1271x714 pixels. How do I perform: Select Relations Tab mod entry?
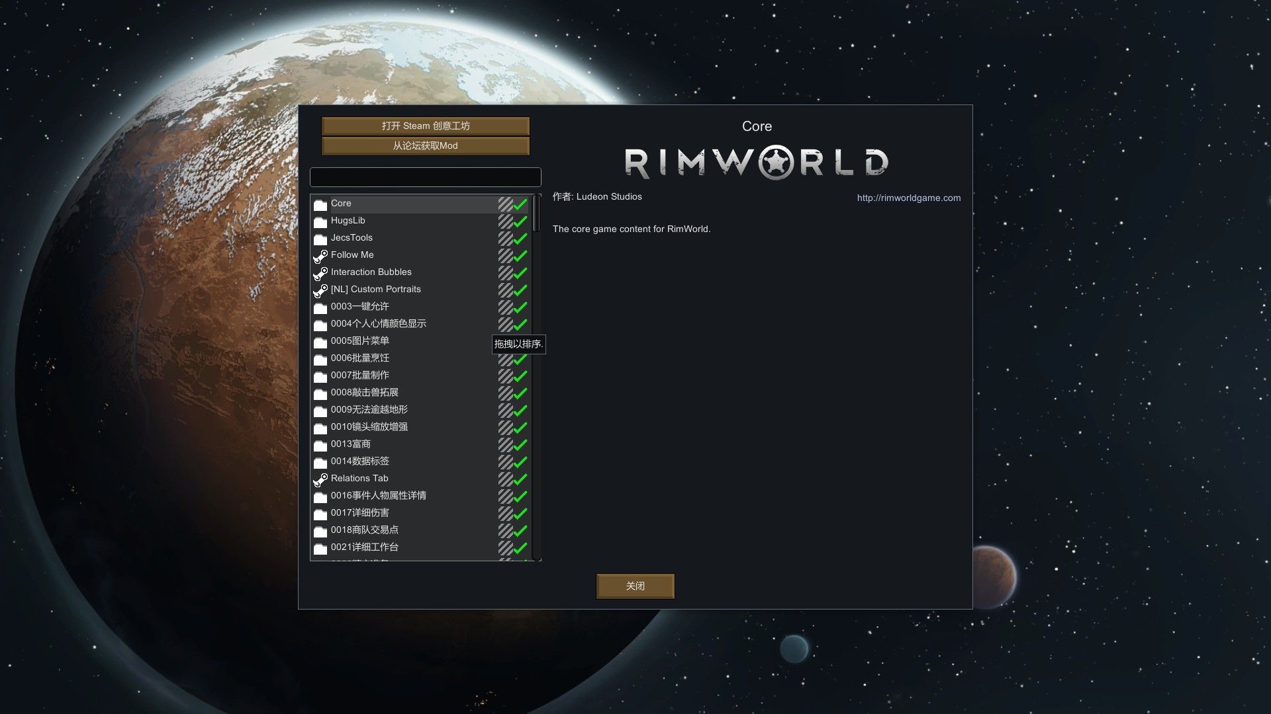421,479
